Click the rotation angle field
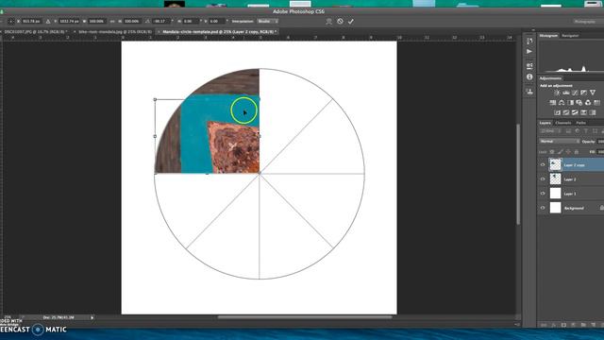Screen dimensions: 604x340 click(161, 21)
